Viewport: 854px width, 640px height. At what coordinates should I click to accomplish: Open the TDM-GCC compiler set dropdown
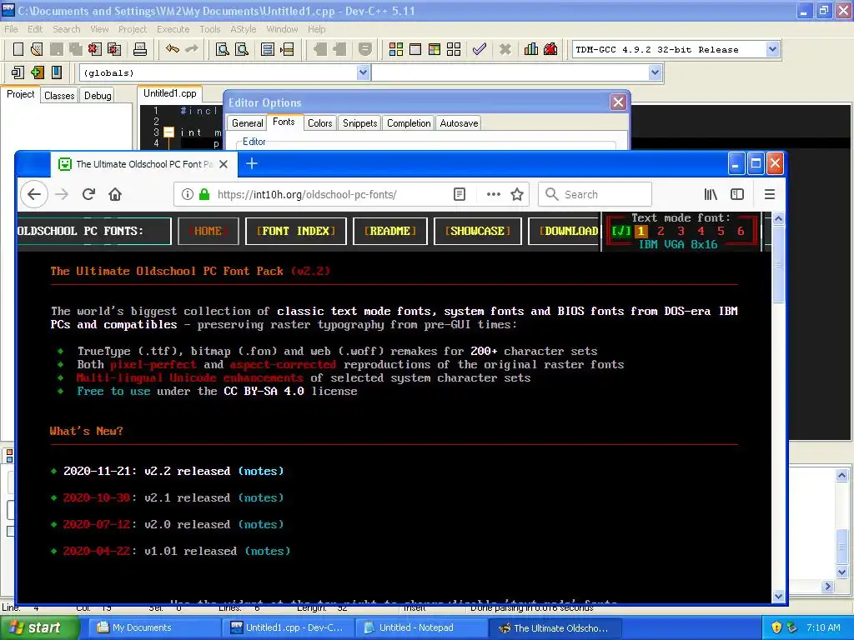pyautogui.click(x=772, y=49)
